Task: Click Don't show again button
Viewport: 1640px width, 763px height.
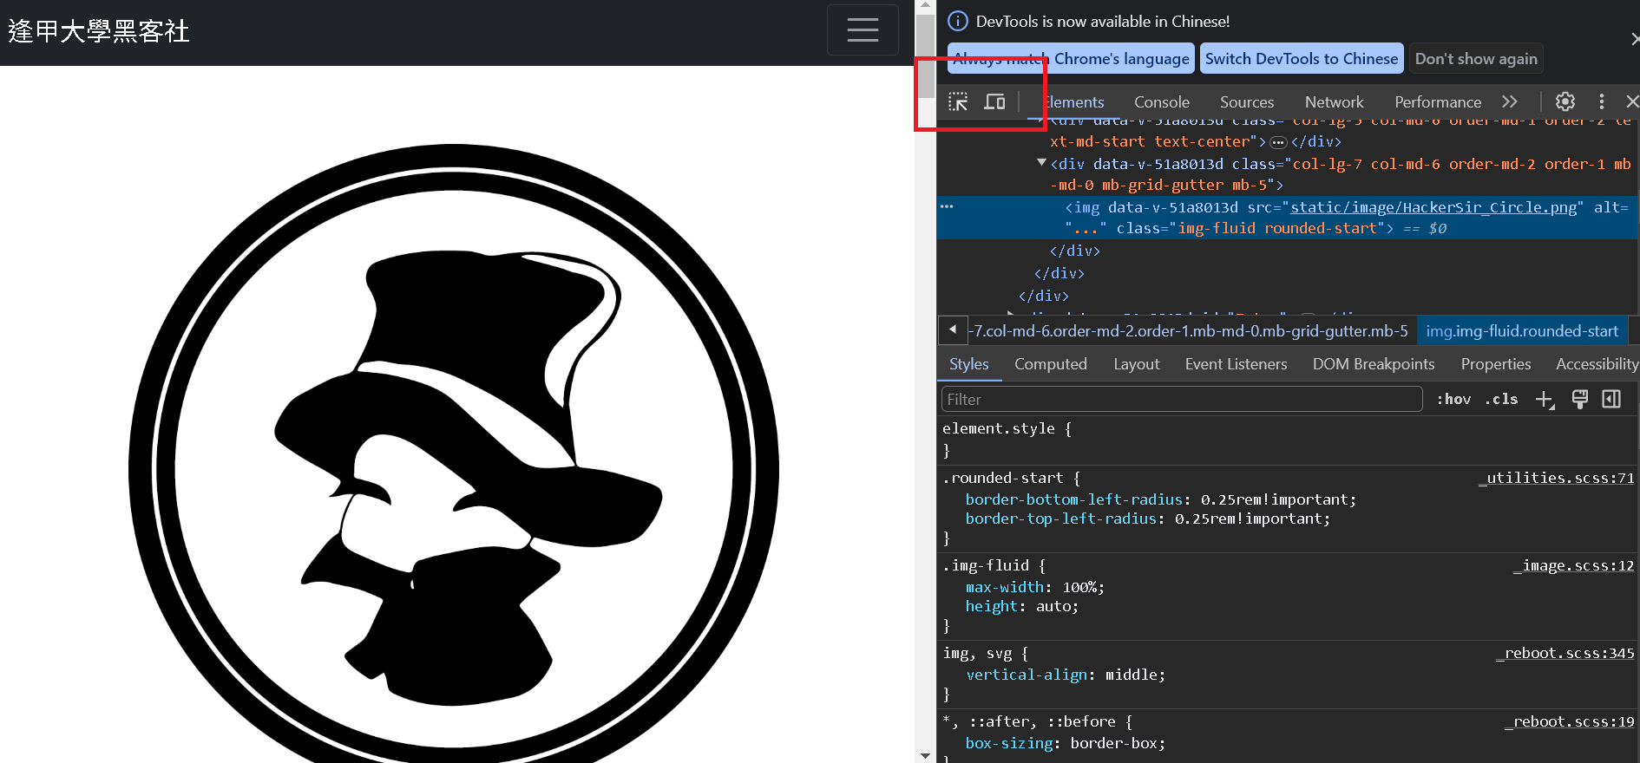Action: pyautogui.click(x=1476, y=59)
